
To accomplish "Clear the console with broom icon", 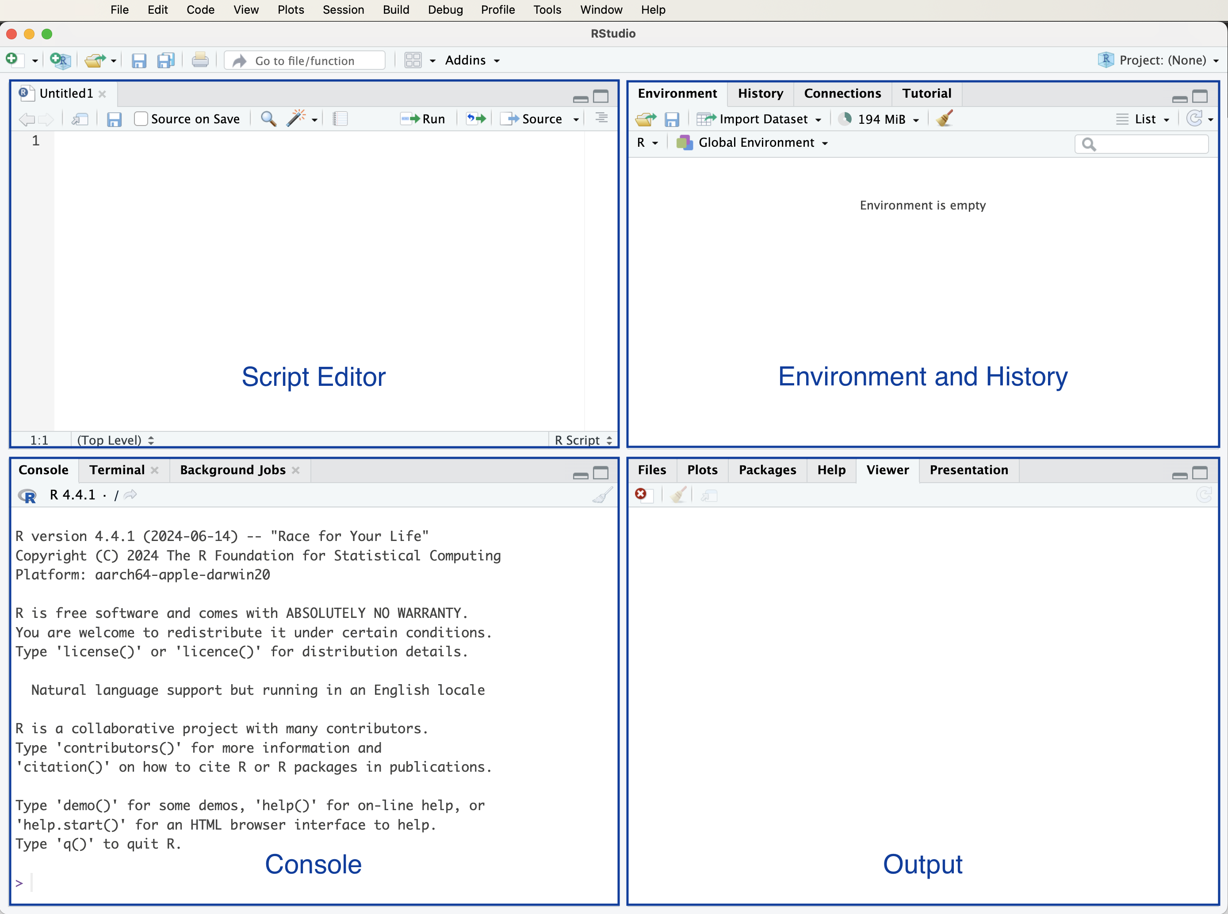I will (x=602, y=495).
